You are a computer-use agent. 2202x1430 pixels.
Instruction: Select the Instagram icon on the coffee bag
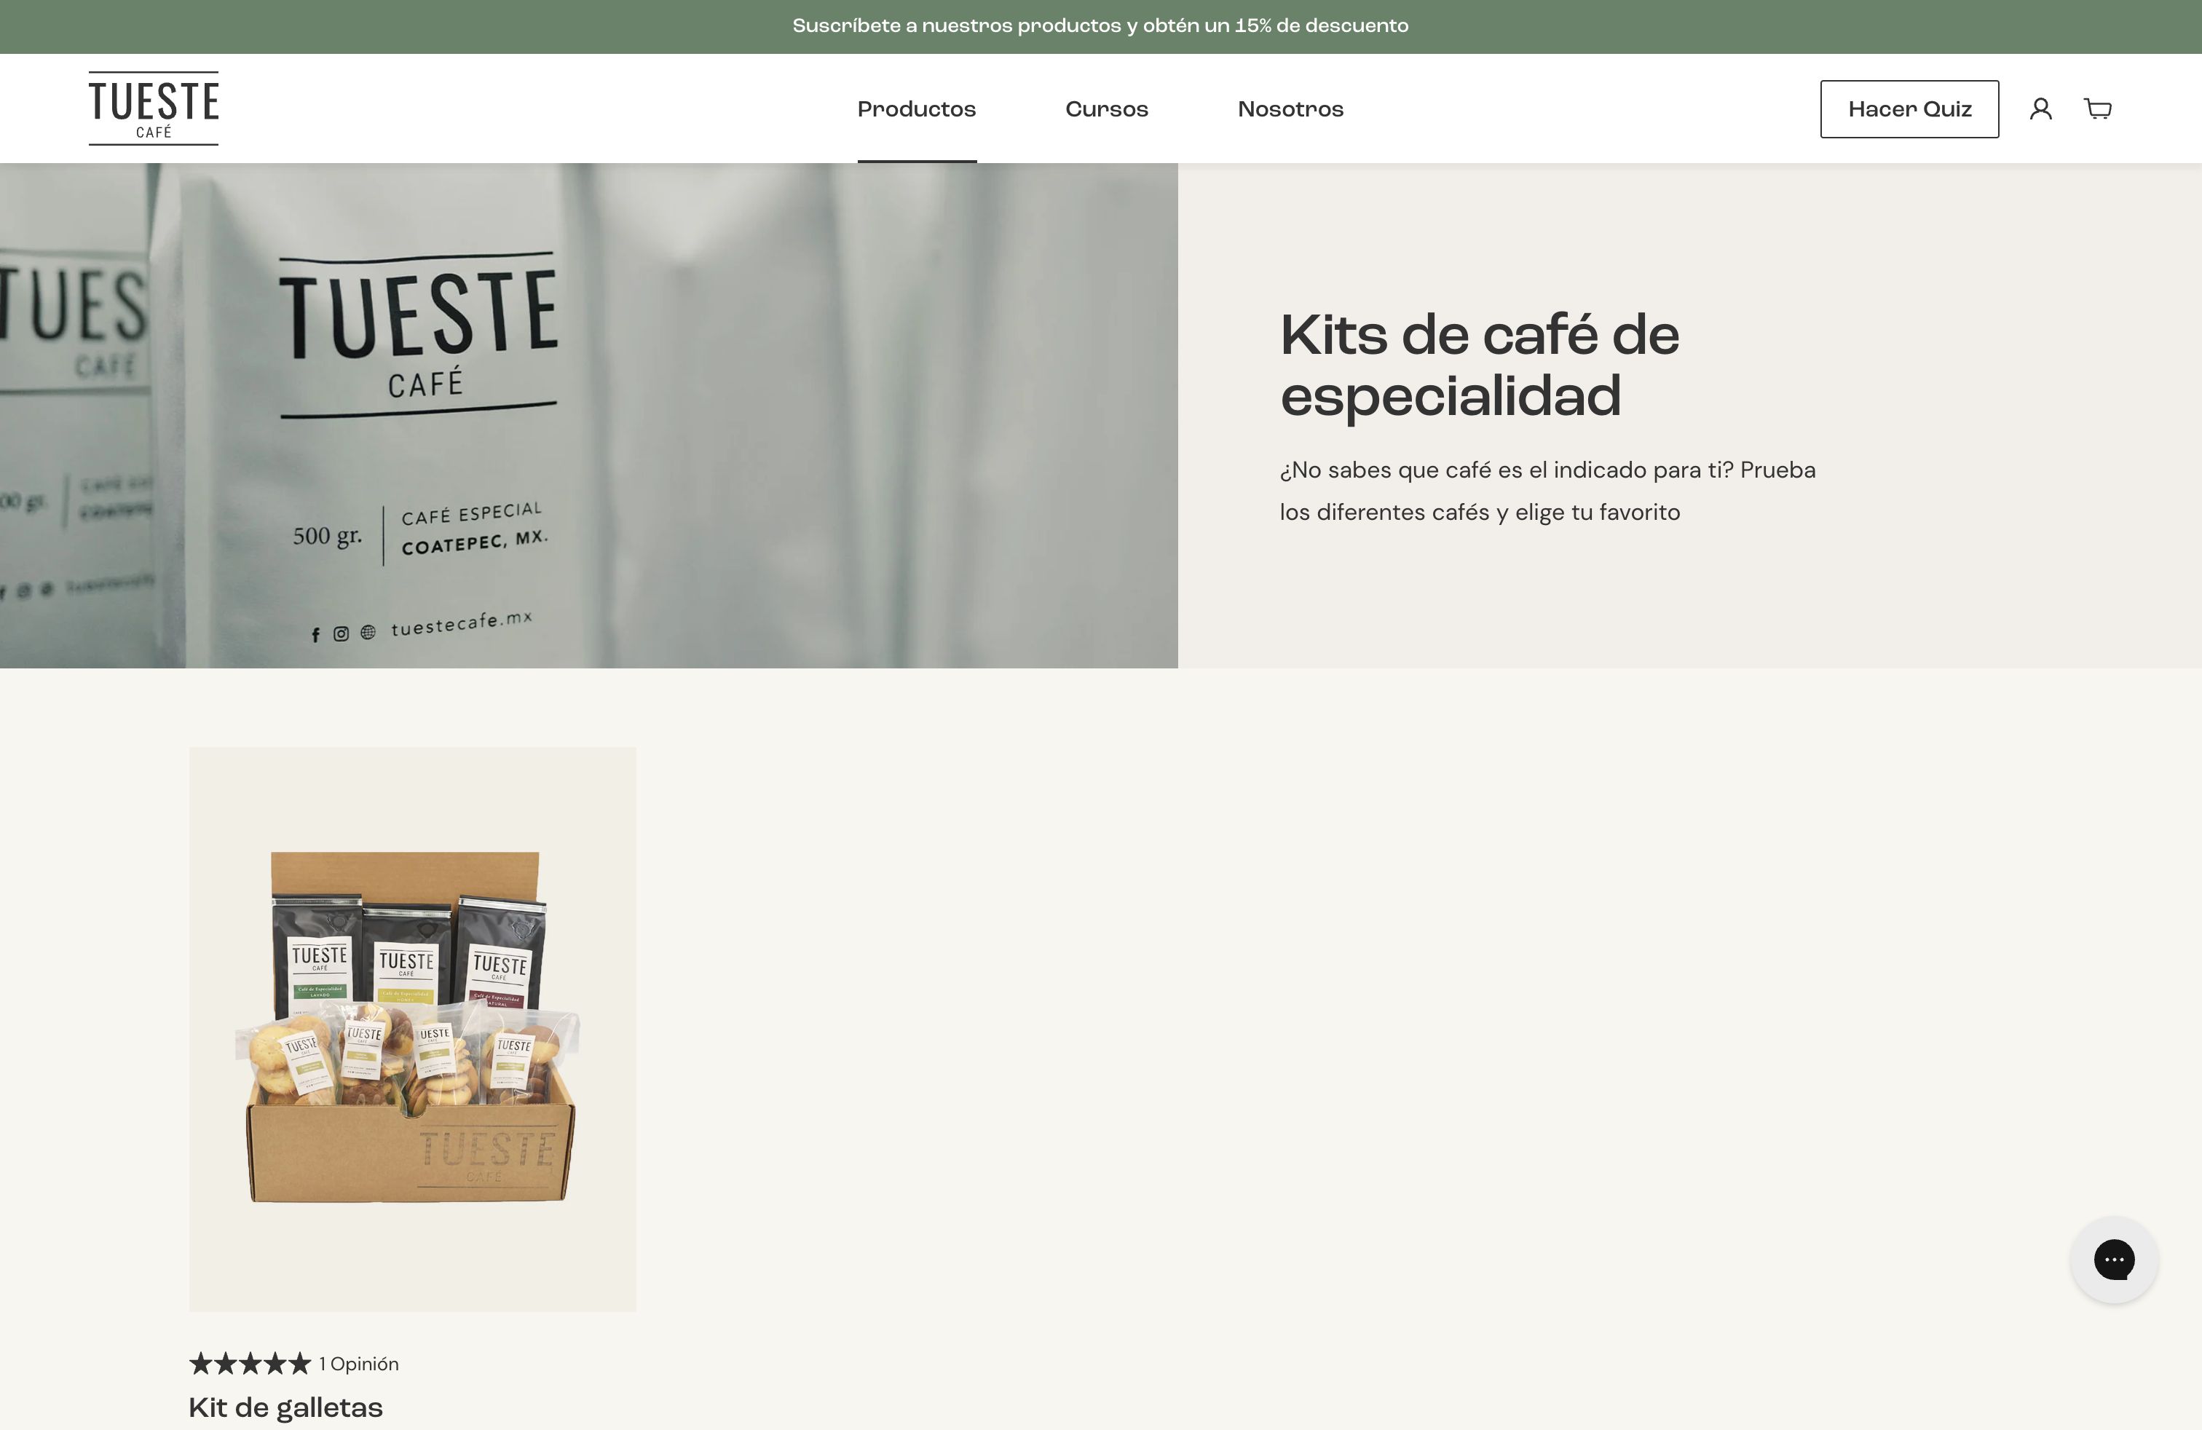tap(342, 633)
